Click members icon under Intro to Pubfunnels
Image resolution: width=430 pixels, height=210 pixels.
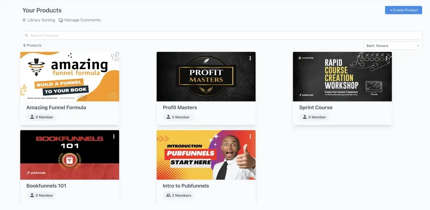coord(168,195)
